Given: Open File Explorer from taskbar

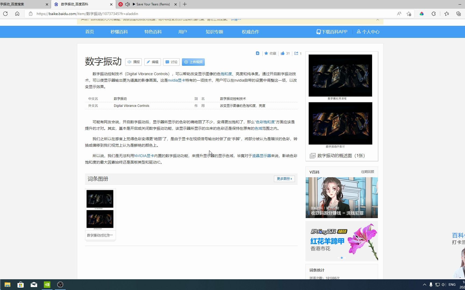Looking at the screenshot, I should tap(7, 285).
